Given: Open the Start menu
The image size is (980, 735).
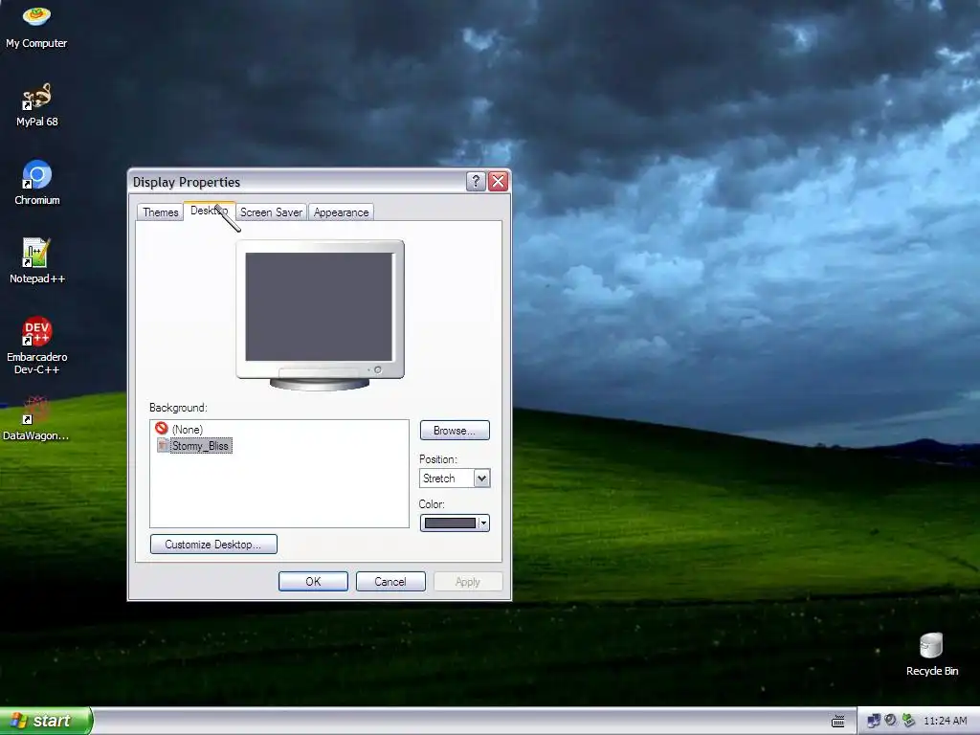Looking at the screenshot, I should pyautogui.click(x=46, y=721).
